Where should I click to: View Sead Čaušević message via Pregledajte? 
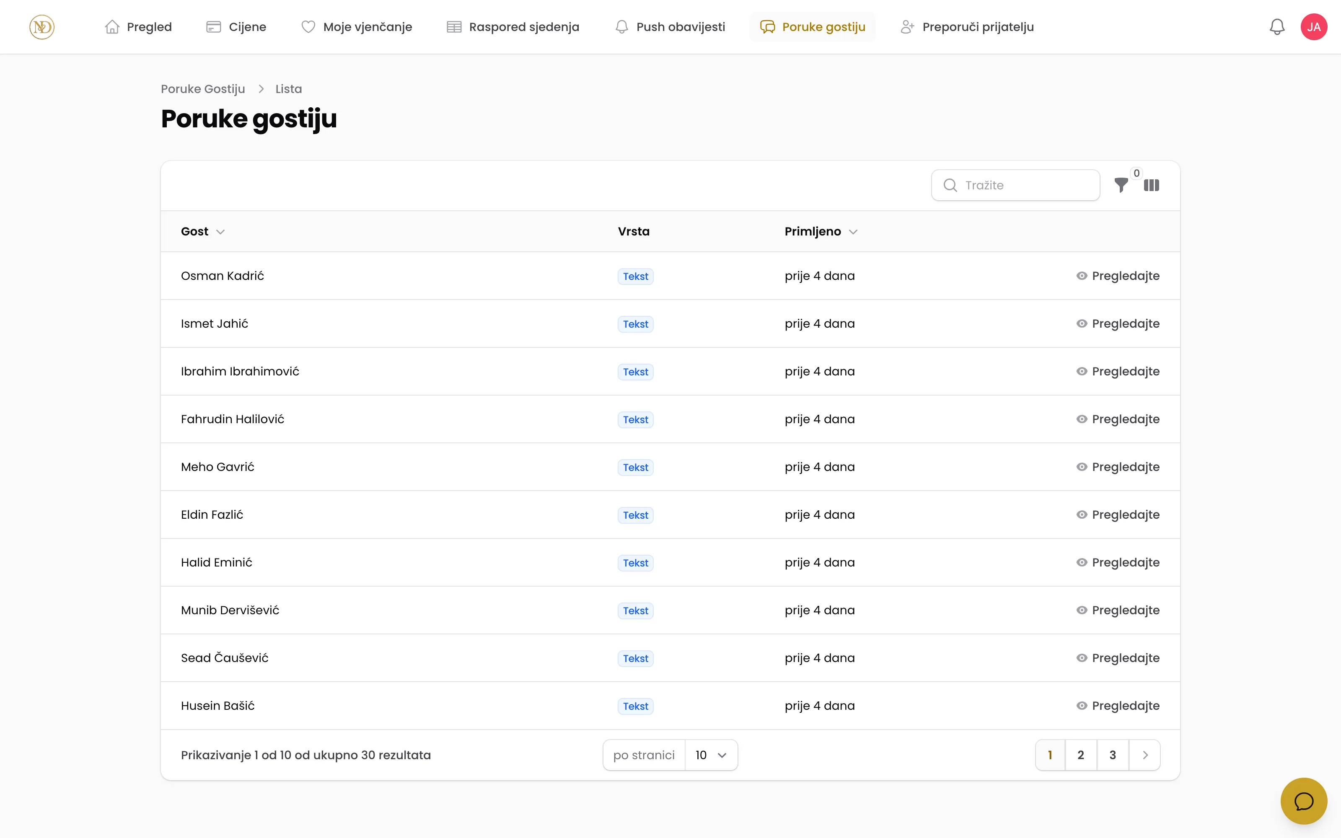pos(1118,658)
